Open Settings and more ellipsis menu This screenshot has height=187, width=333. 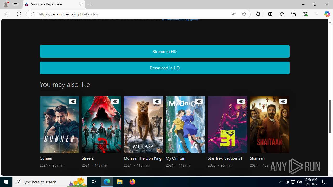click(x=316, y=14)
